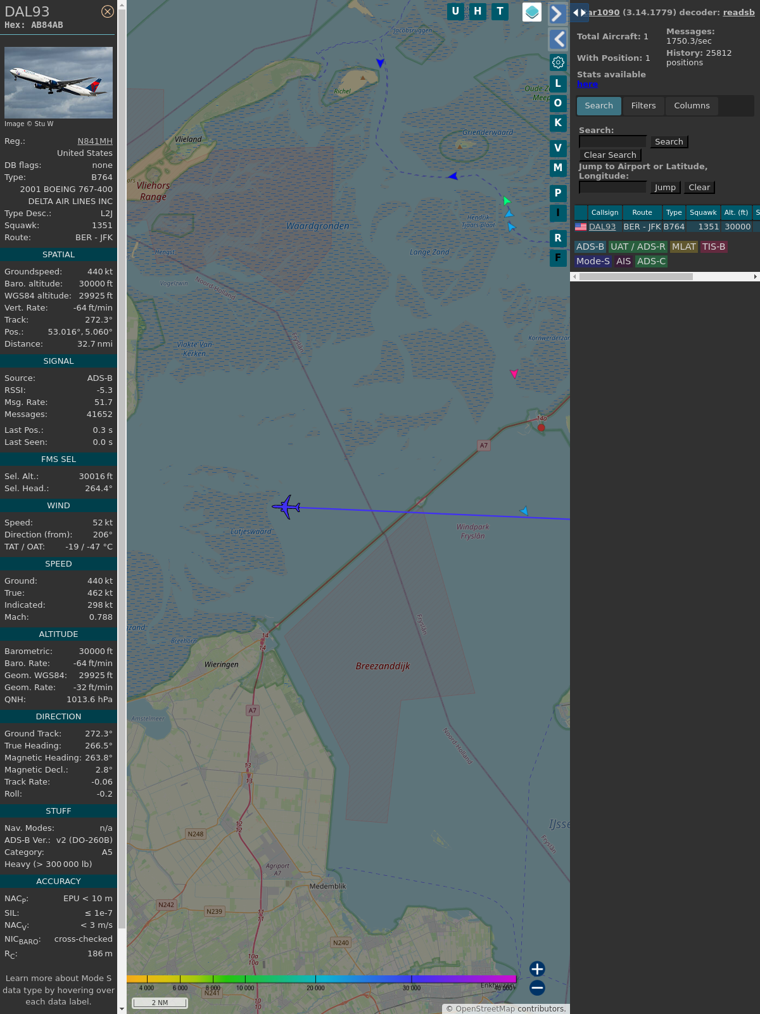Click the Clear Search button
Screen dimensions: 760x1014
pyautogui.click(x=610, y=155)
